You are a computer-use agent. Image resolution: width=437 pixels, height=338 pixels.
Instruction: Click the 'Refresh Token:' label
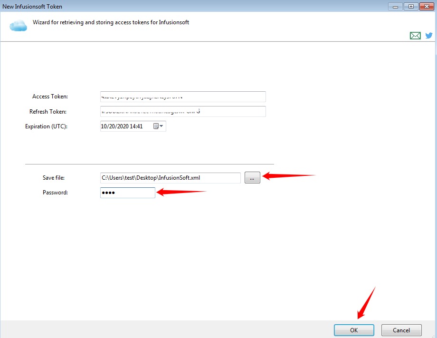(x=48, y=112)
